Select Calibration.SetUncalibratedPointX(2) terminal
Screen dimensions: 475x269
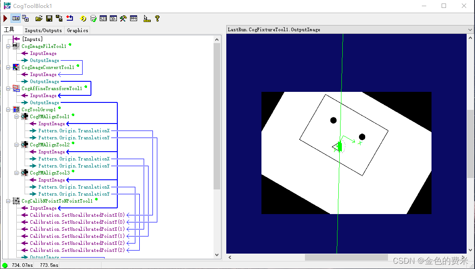click(x=77, y=243)
